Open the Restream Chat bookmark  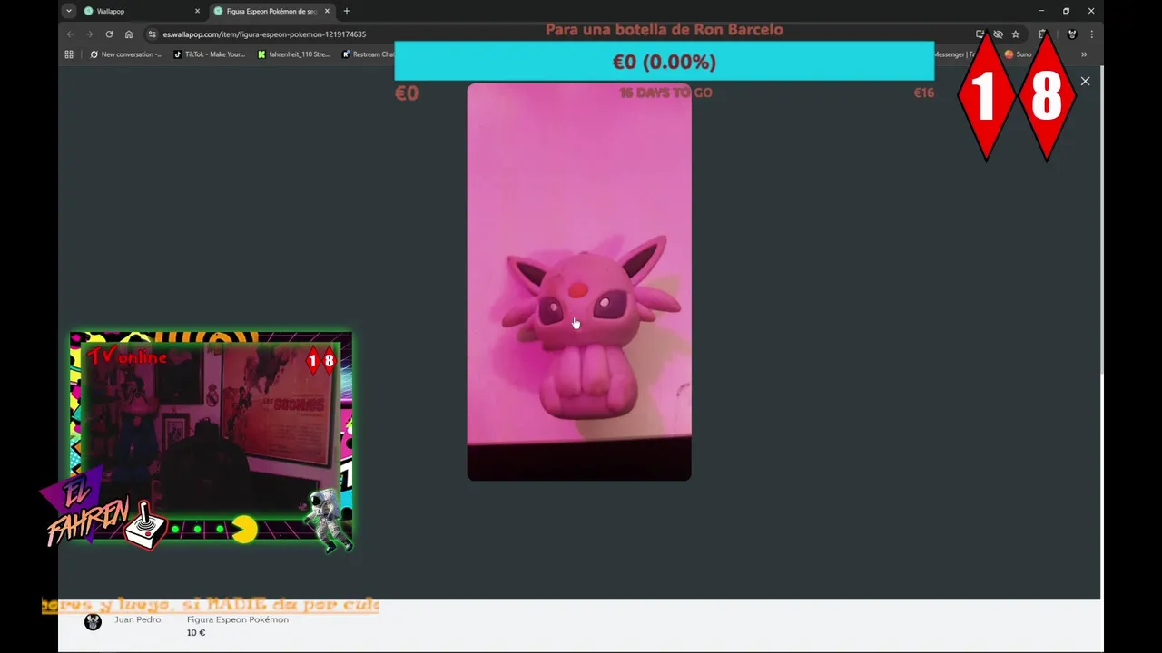click(368, 54)
